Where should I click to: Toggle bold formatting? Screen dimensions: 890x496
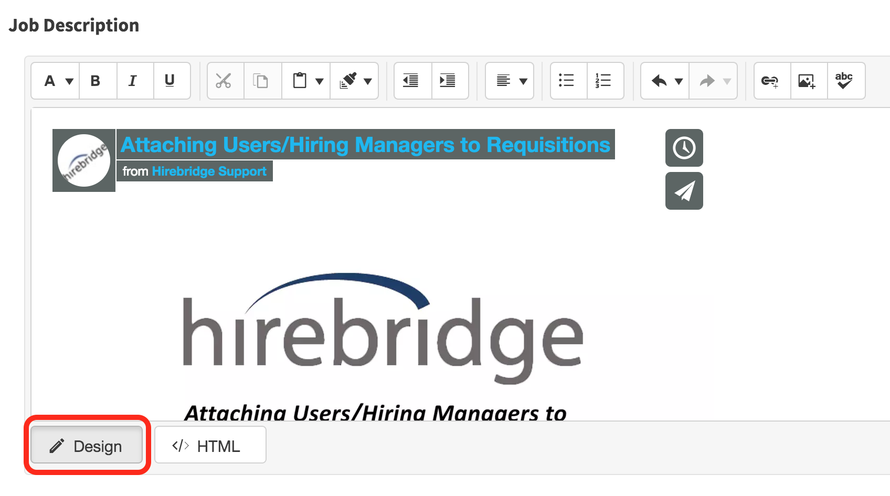(x=96, y=81)
